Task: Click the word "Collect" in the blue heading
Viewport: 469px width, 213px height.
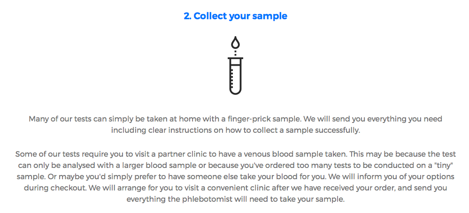Action: pos(210,16)
